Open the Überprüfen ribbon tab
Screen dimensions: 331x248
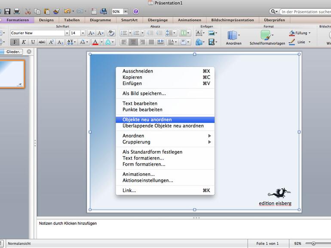274,20
